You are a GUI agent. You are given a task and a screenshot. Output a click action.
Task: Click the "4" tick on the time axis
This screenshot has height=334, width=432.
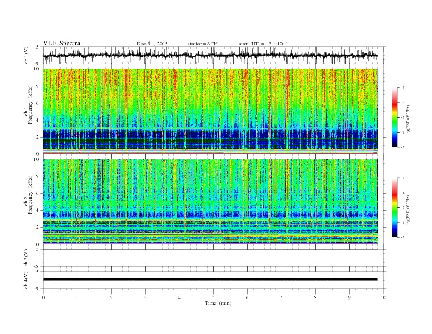pyautogui.click(x=179, y=297)
